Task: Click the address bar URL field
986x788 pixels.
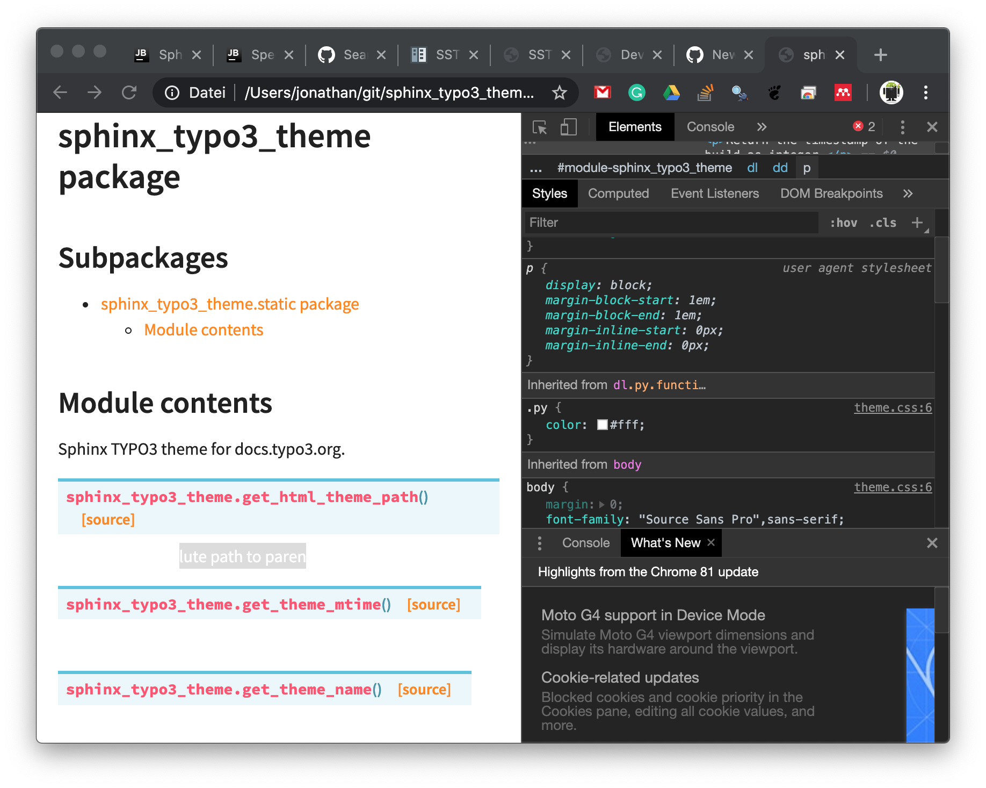Action: pos(389,93)
